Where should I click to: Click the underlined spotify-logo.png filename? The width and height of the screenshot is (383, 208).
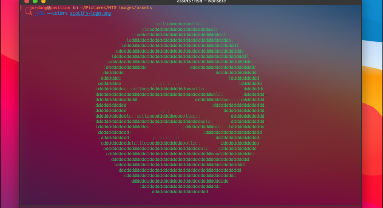pyautogui.click(x=91, y=14)
